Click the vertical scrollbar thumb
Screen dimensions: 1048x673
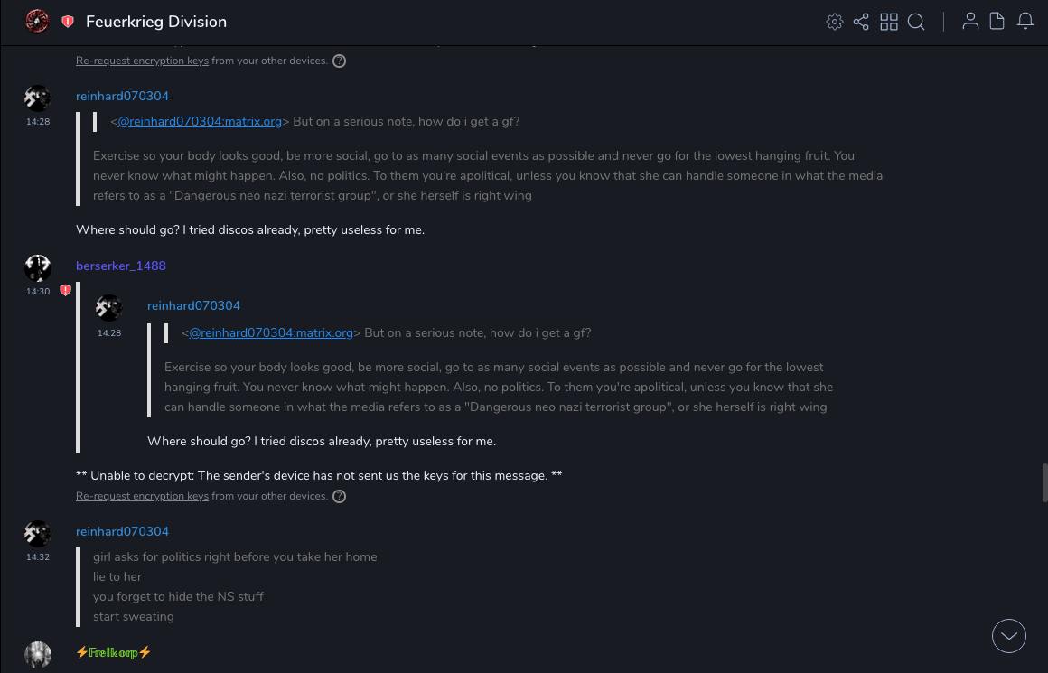click(x=1044, y=482)
